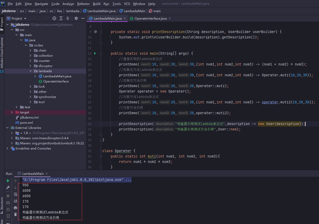Select the Maven lombok library entry
The height and width of the screenshot is (224, 319).
click(52, 143)
